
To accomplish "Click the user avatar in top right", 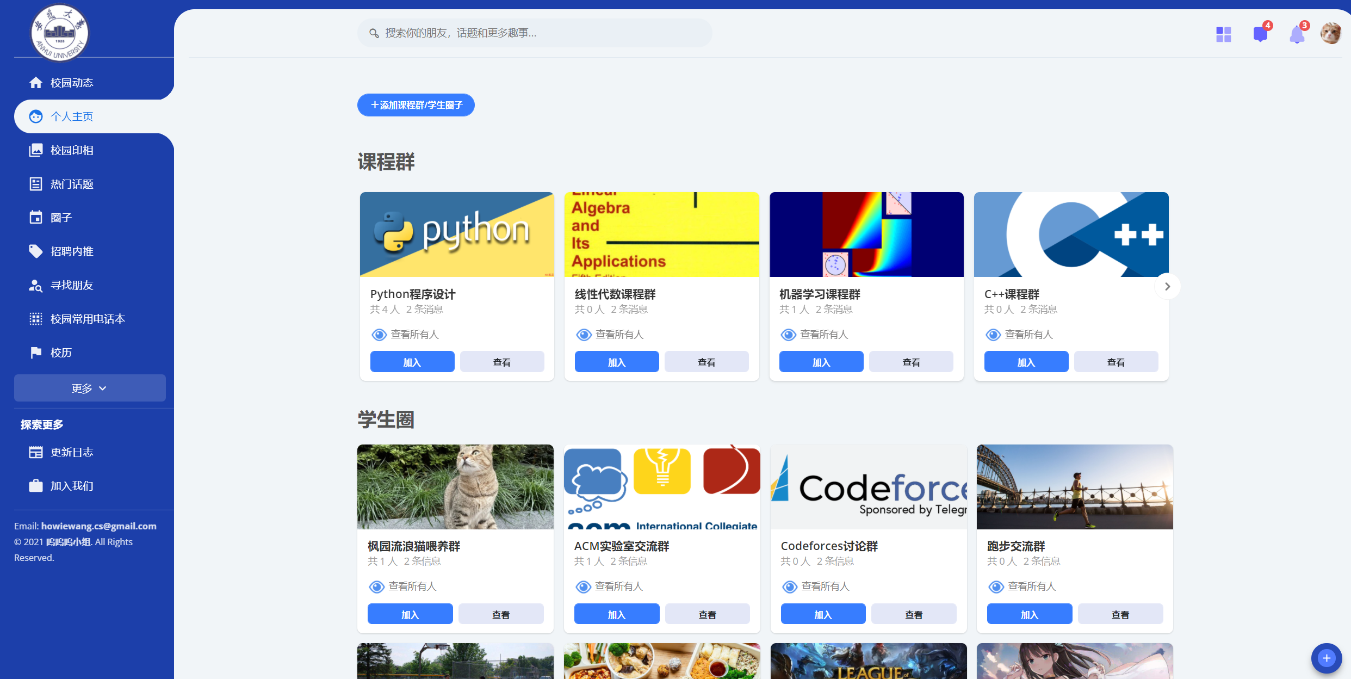I will tap(1330, 34).
